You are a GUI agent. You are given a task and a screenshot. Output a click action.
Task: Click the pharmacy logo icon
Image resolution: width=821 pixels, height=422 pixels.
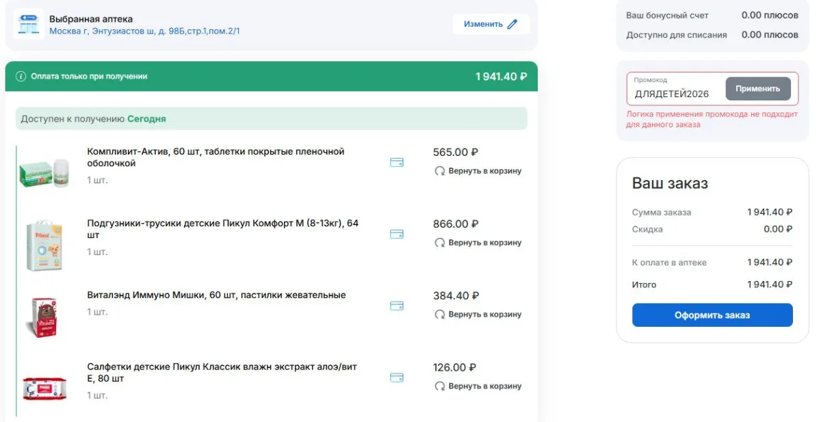coord(29,24)
